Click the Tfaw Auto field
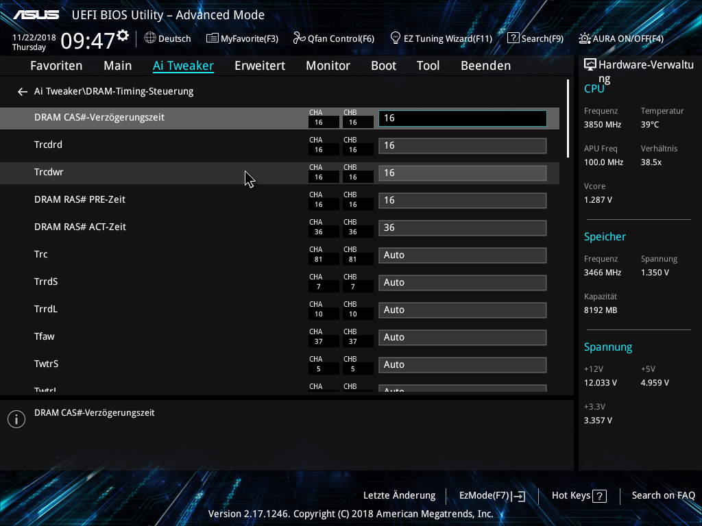The height and width of the screenshot is (526, 702). point(463,337)
